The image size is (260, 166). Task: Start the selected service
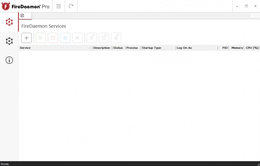[x=41, y=38]
